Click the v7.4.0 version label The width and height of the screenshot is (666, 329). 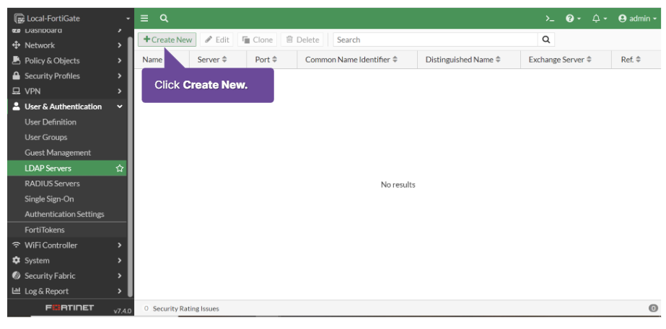123,311
